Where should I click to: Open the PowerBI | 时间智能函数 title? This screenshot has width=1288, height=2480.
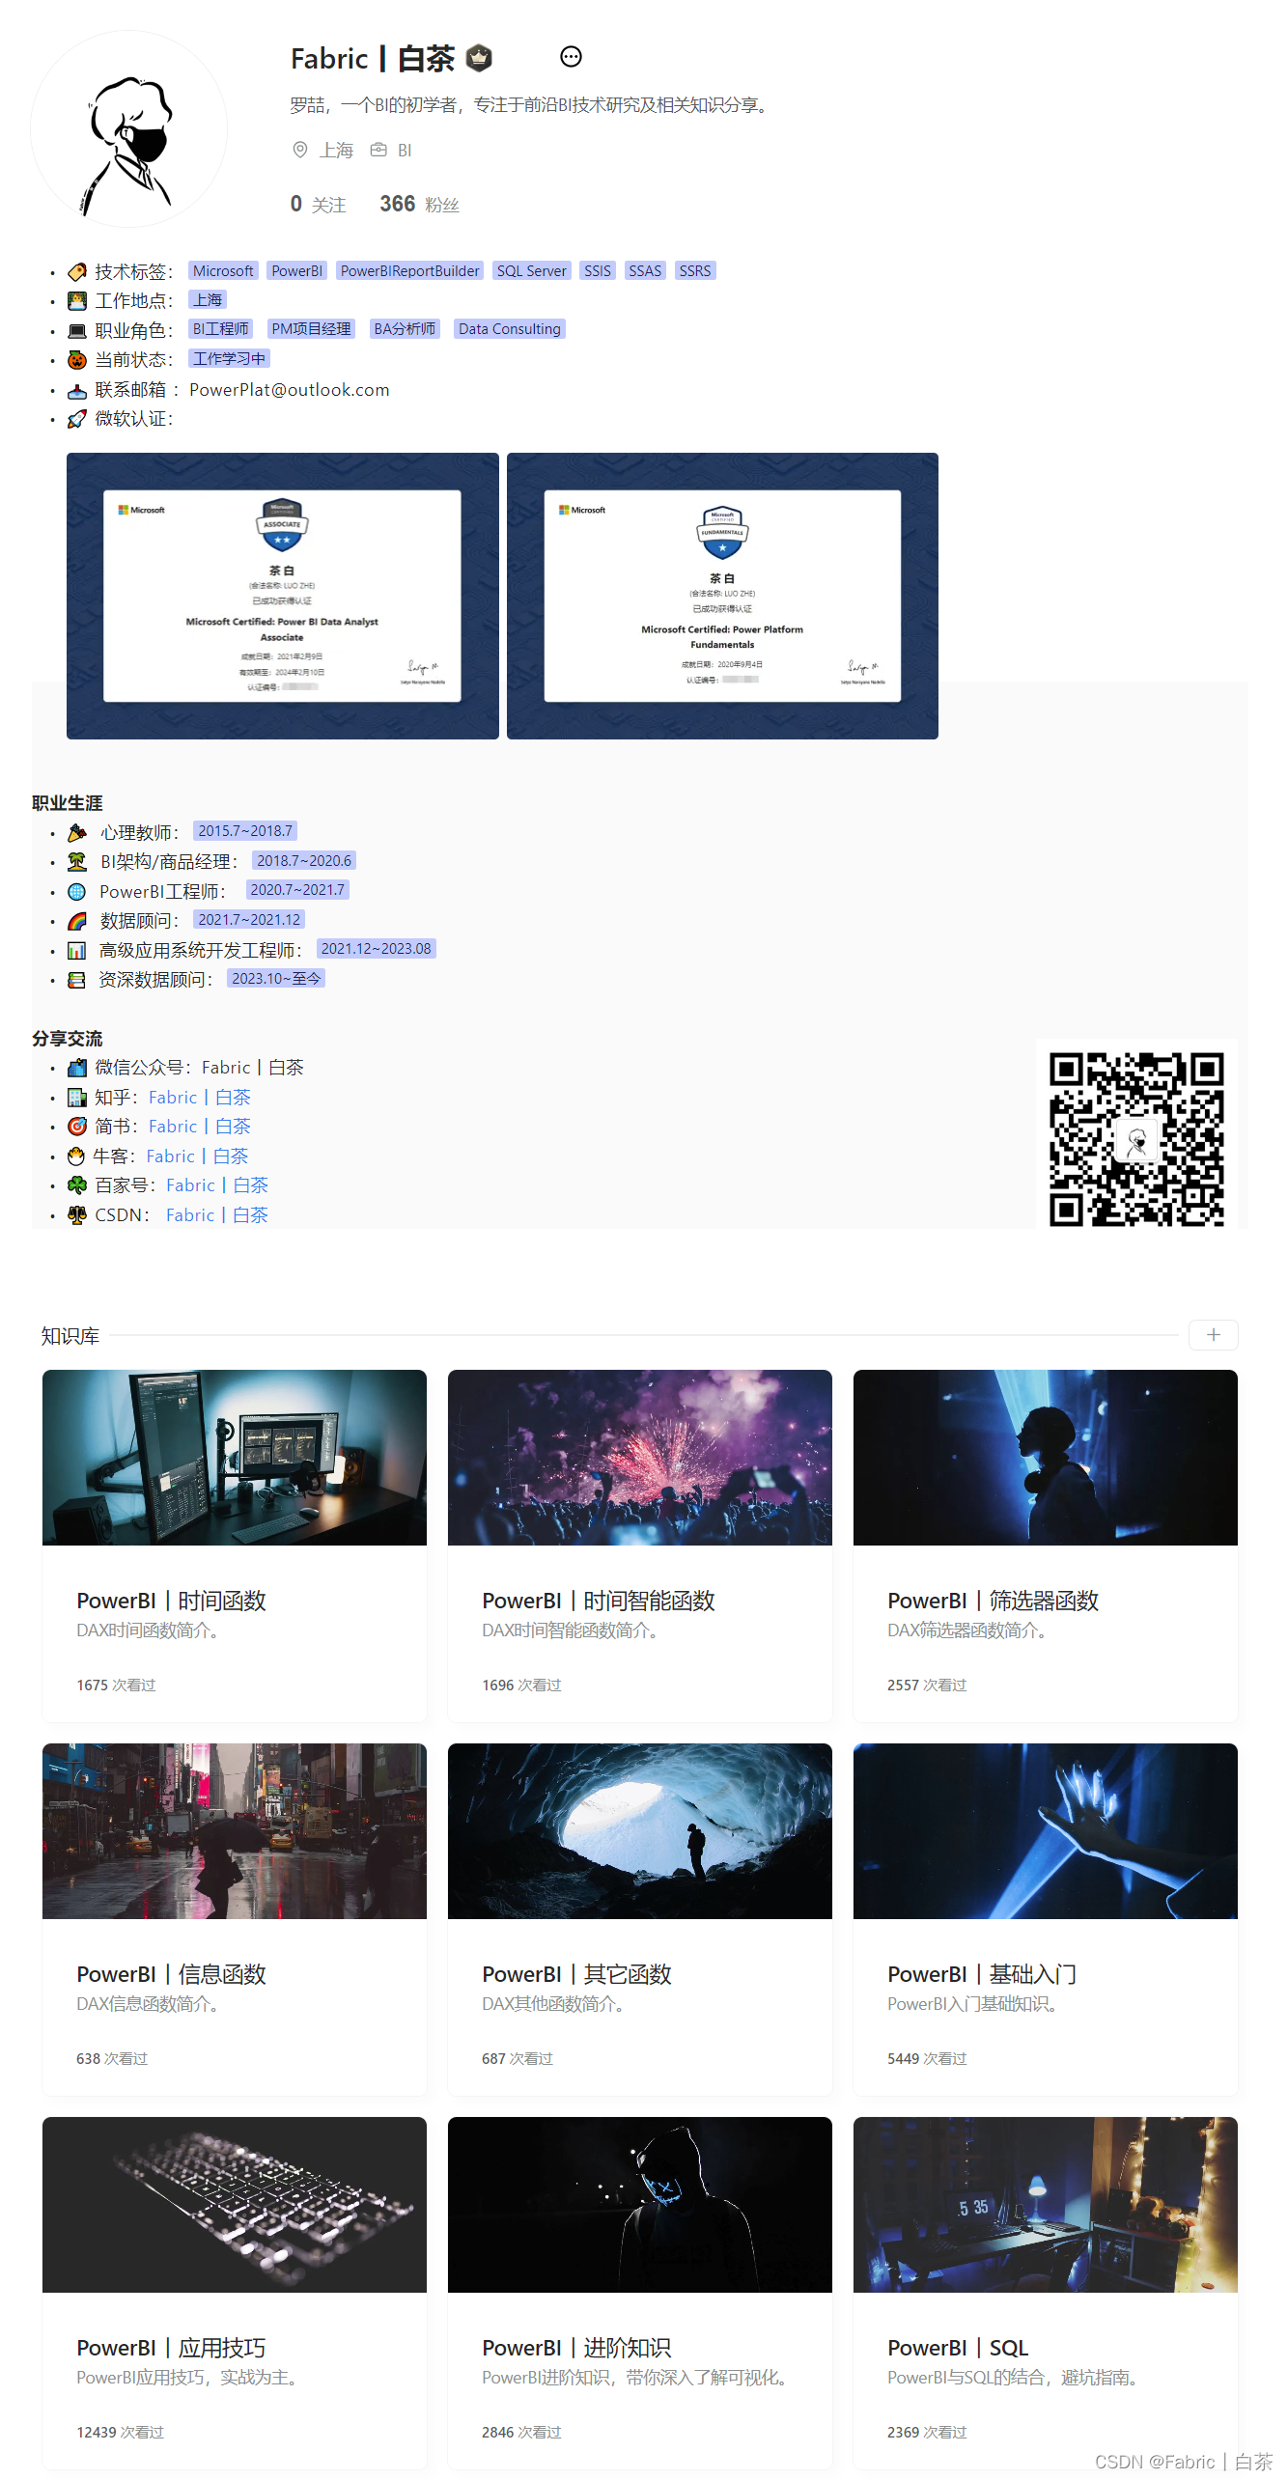click(x=599, y=1601)
